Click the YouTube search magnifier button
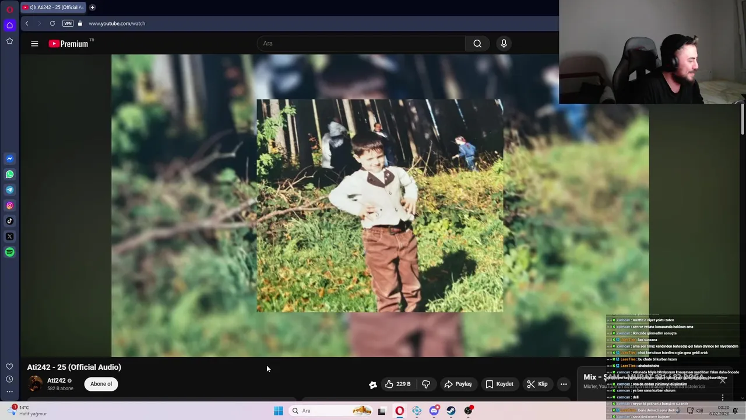Viewport: 746px width, 420px height. 477,44
